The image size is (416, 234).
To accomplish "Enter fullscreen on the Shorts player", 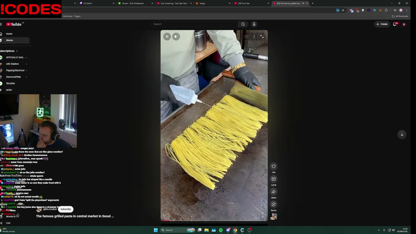I will coord(262,36).
